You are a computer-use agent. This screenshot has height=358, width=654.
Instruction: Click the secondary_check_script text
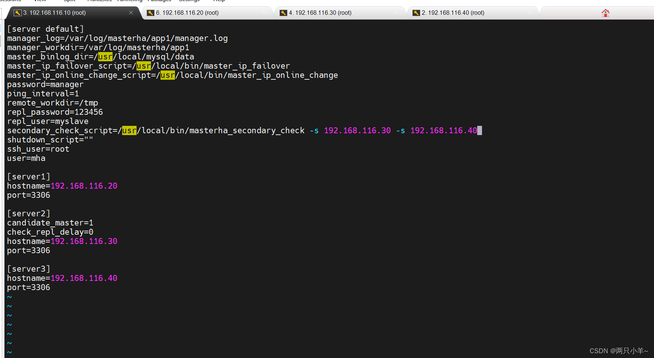pyautogui.click(x=62, y=130)
